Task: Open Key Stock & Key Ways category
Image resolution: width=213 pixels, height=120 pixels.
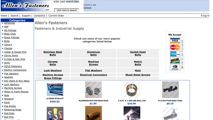Action: [17, 81]
